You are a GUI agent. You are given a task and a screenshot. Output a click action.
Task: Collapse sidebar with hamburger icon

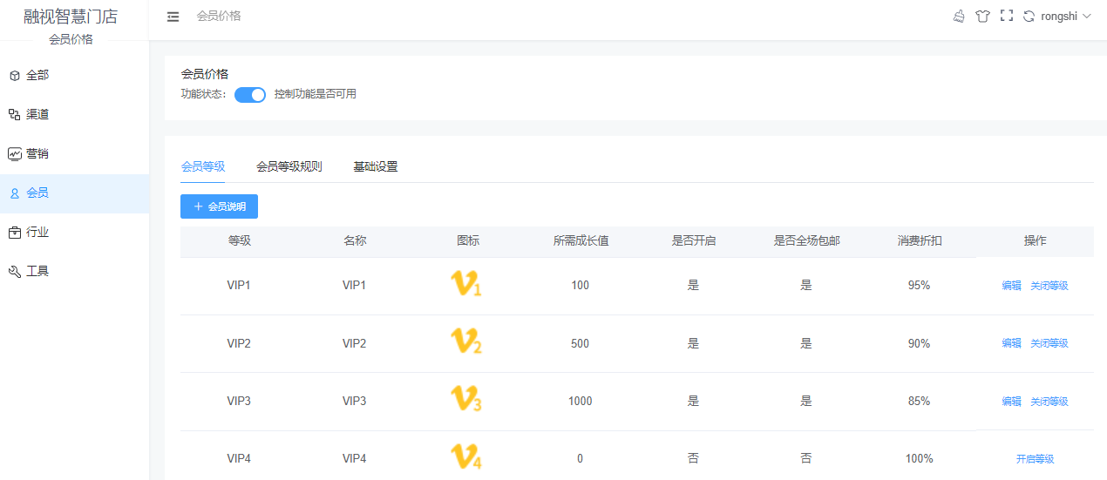coord(173,17)
